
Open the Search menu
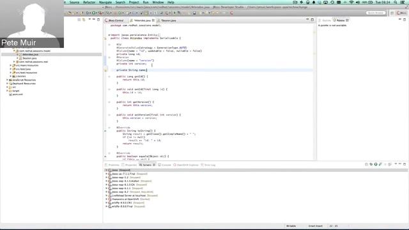[x=120, y=2]
